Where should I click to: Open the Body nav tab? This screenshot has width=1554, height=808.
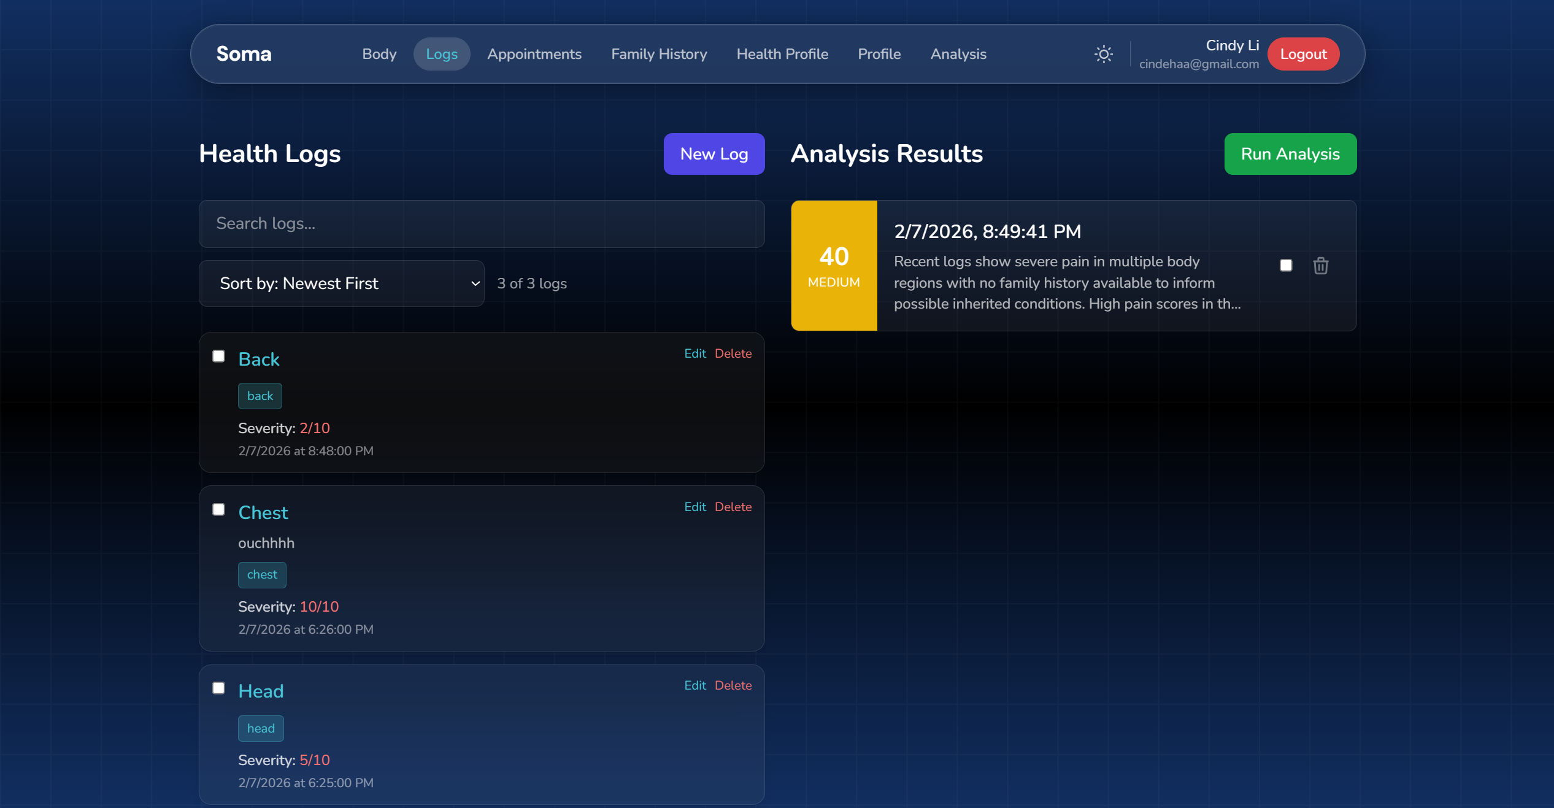point(379,54)
